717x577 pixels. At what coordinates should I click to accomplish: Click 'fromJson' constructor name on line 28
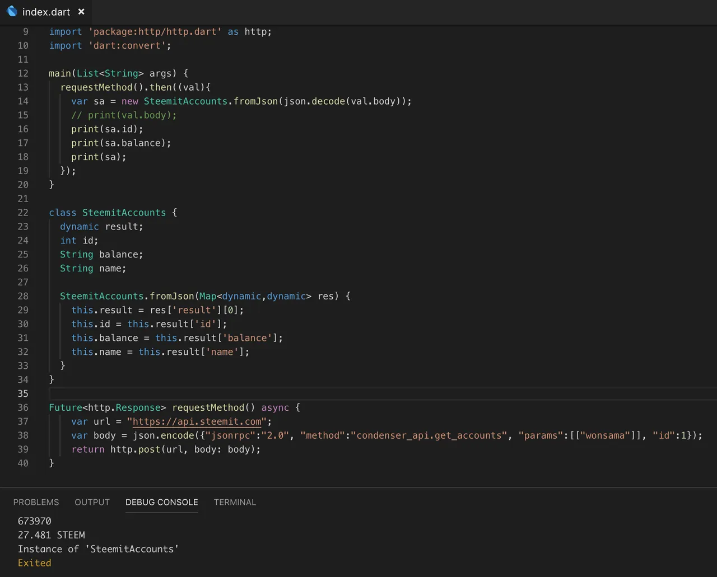tap(171, 296)
